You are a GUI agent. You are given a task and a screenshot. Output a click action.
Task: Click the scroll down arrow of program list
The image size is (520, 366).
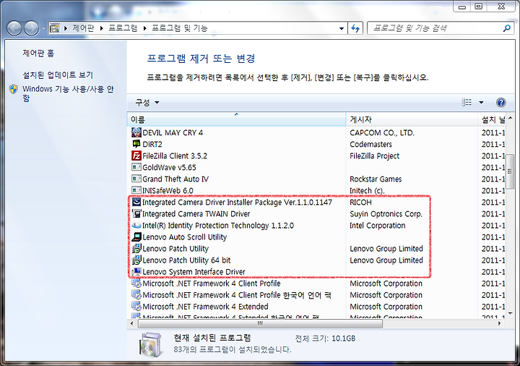pyautogui.click(x=510, y=313)
